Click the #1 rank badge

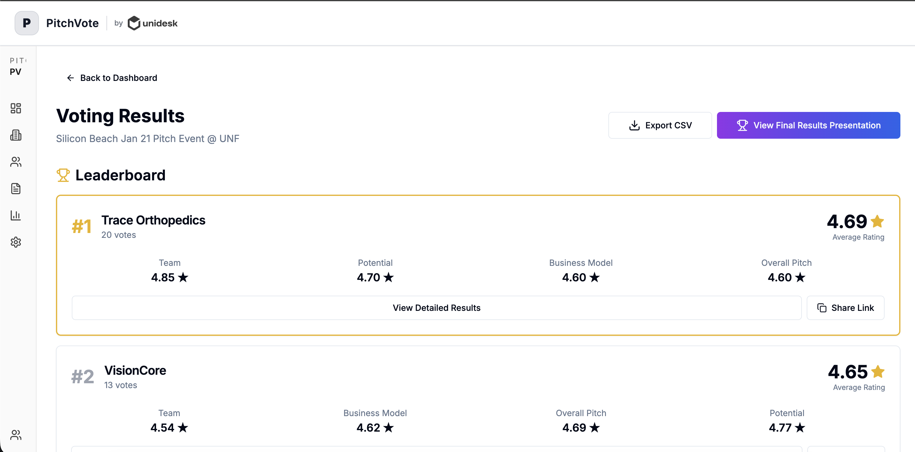click(x=82, y=227)
